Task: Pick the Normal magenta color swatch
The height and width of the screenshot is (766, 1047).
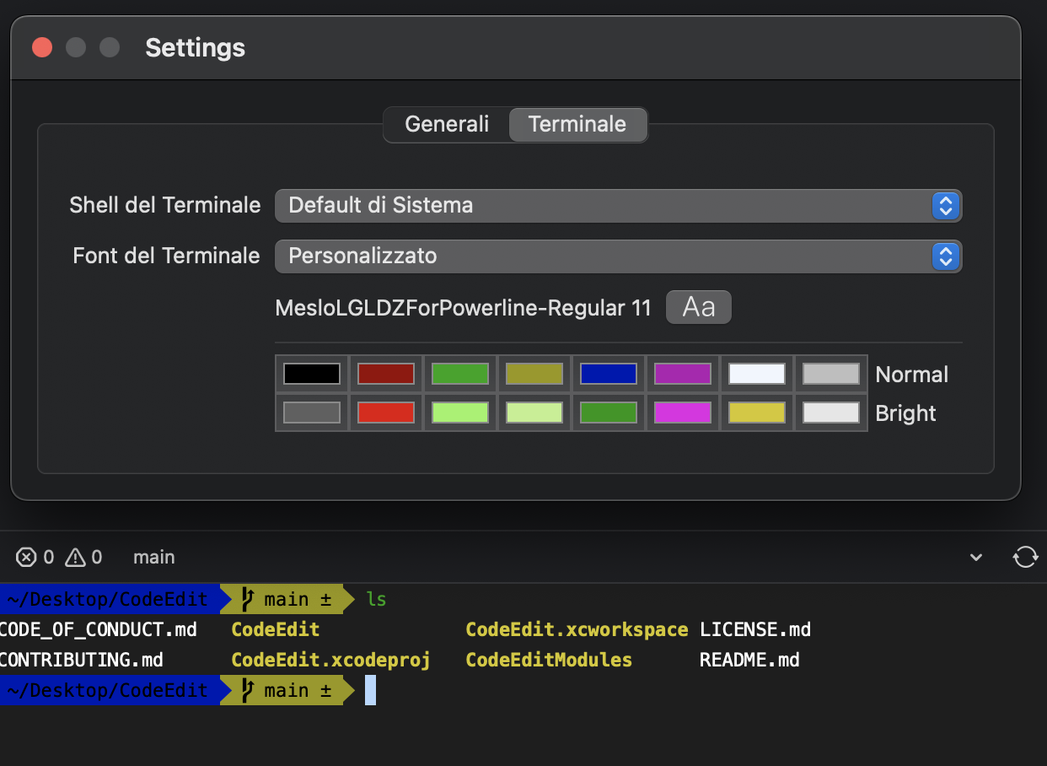Action: point(683,374)
